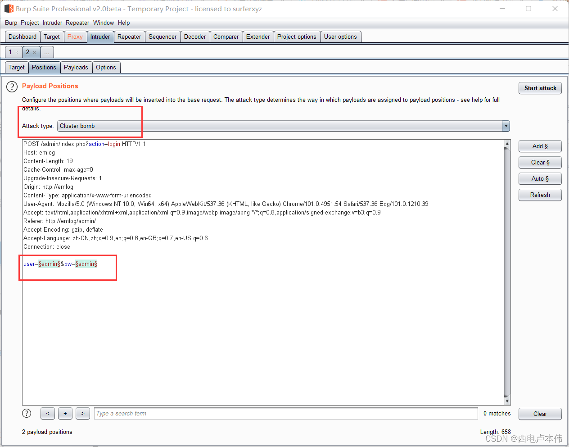Screen dimensions: 569x447
Task: Click the Accept-Encoding: gzip, deflate line
Action: 63,230
